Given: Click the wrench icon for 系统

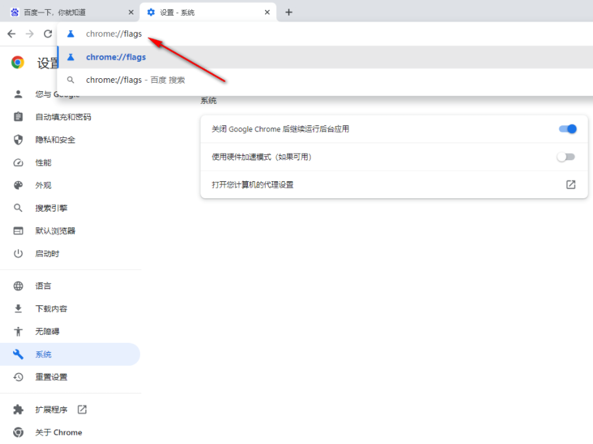Looking at the screenshot, I should [x=18, y=355].
